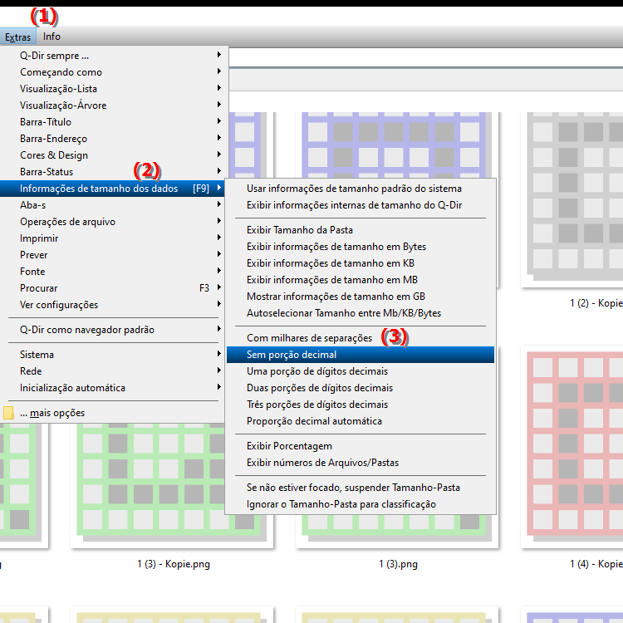The height and width of the screenshot is (623, 623).
Task: Toggle 'Exibir números de Arquivos/Pastas'
Action: point(361,463)
